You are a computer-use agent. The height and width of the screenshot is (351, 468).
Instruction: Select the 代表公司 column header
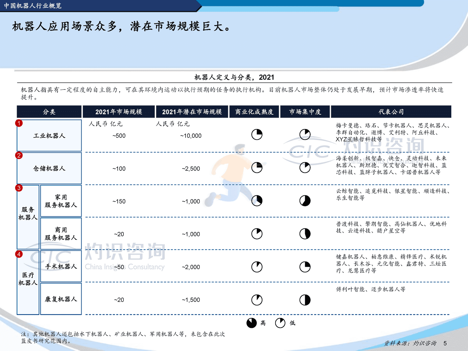(x=391, y=112)
